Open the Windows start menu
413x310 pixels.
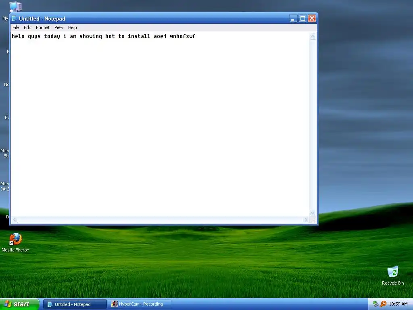pyautogui.click(x=19, y=304)
